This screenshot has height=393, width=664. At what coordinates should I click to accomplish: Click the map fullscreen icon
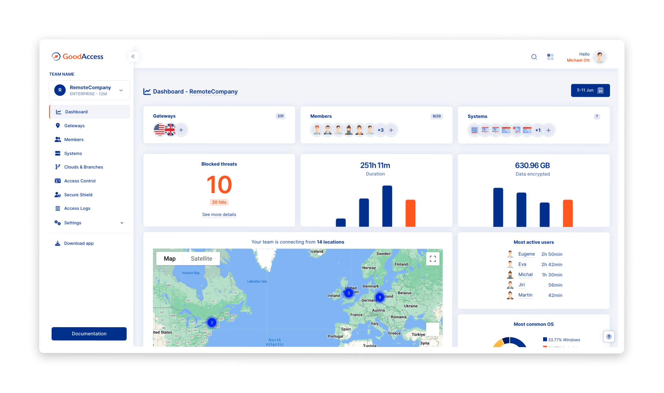(433, 259)
